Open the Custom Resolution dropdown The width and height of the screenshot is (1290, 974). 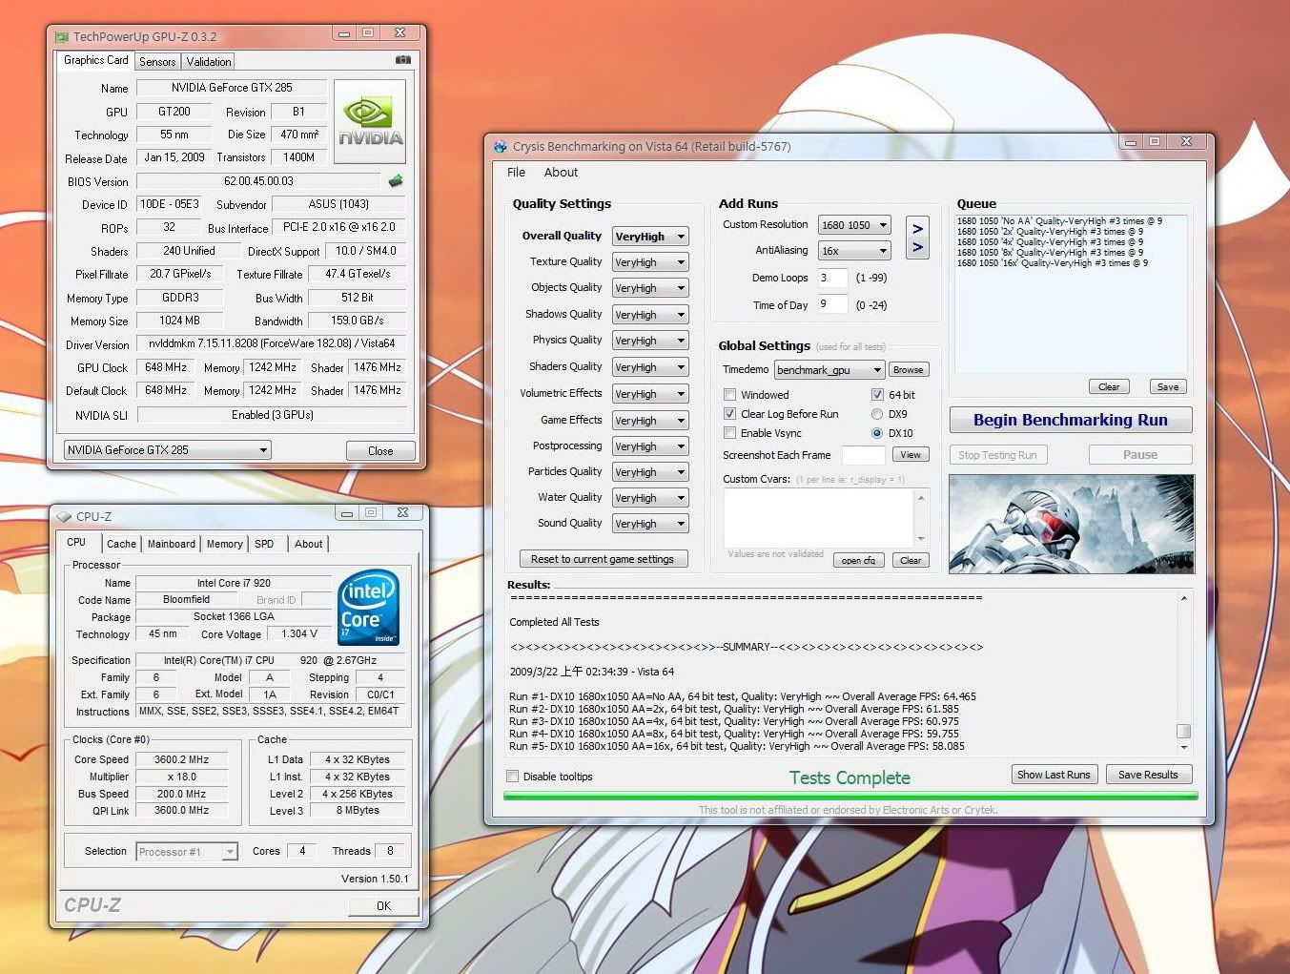(x=854, y=225)
